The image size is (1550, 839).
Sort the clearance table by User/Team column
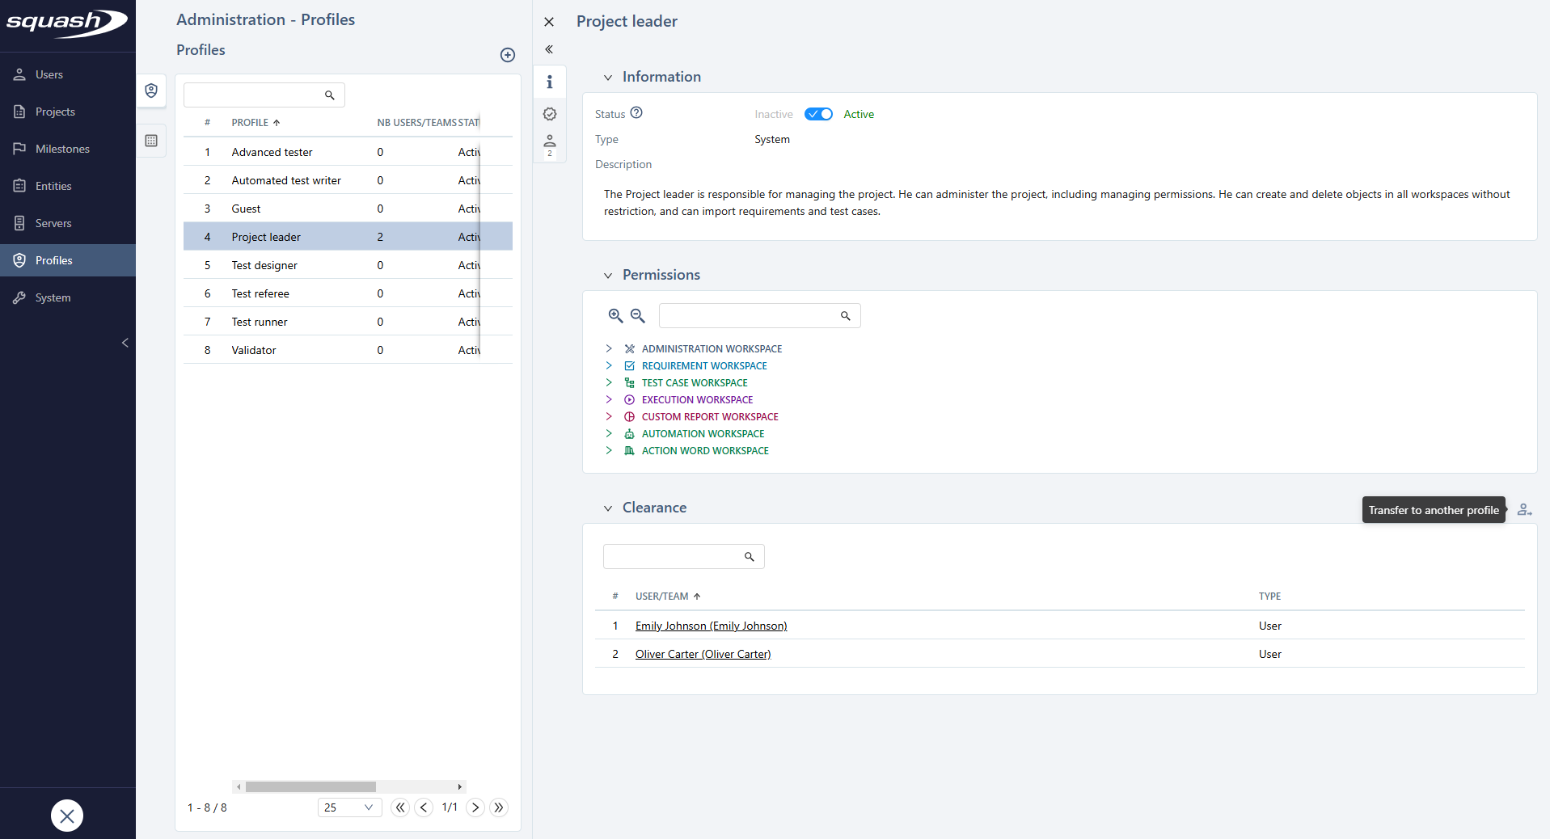pos(662,597)
